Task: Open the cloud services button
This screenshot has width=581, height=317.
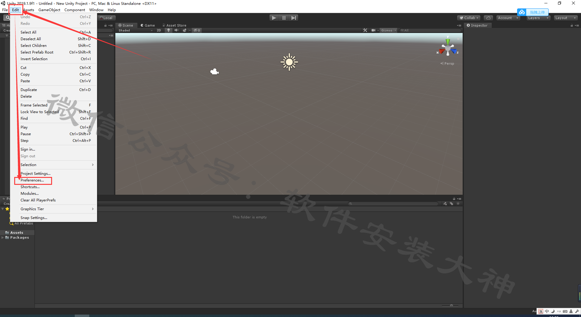Action: [x=488, y=18]
